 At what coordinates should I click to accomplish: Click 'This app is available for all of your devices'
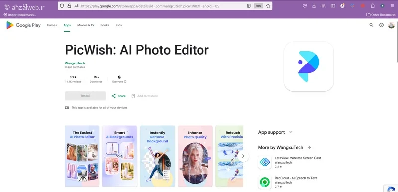99,108
